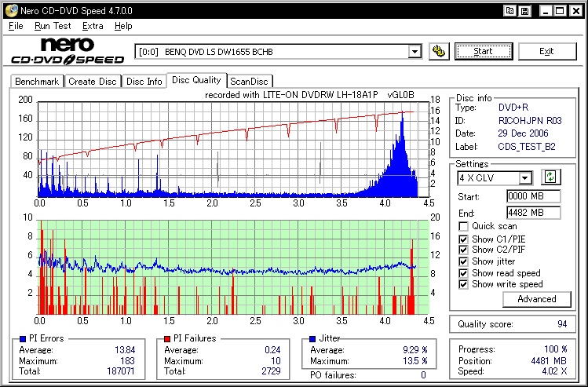Select the Disc Quality tab
This screenshot has height=387, width=588.
coord(196,80)
